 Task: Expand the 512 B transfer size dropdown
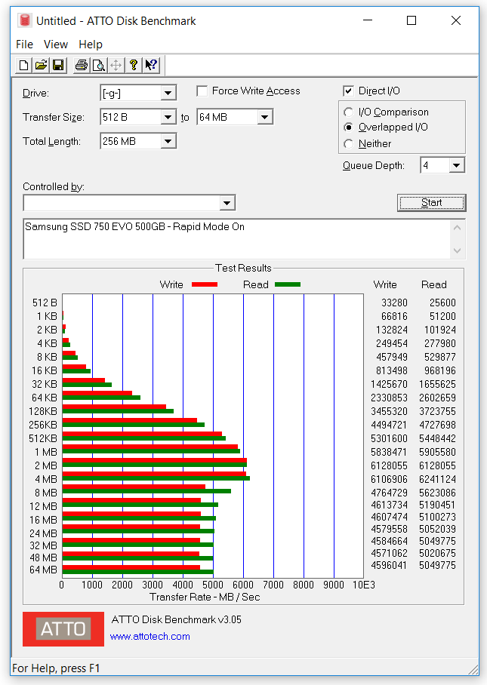coord(168,117)
